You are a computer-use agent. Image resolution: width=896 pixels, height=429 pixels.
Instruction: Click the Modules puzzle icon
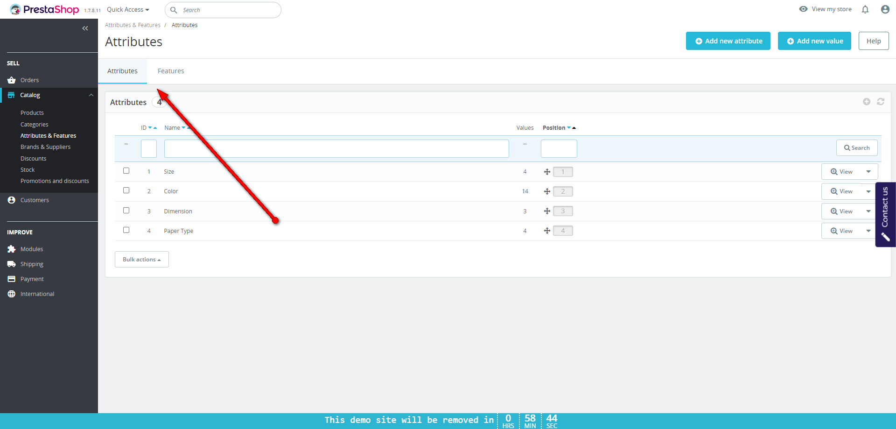pos(12,249)
